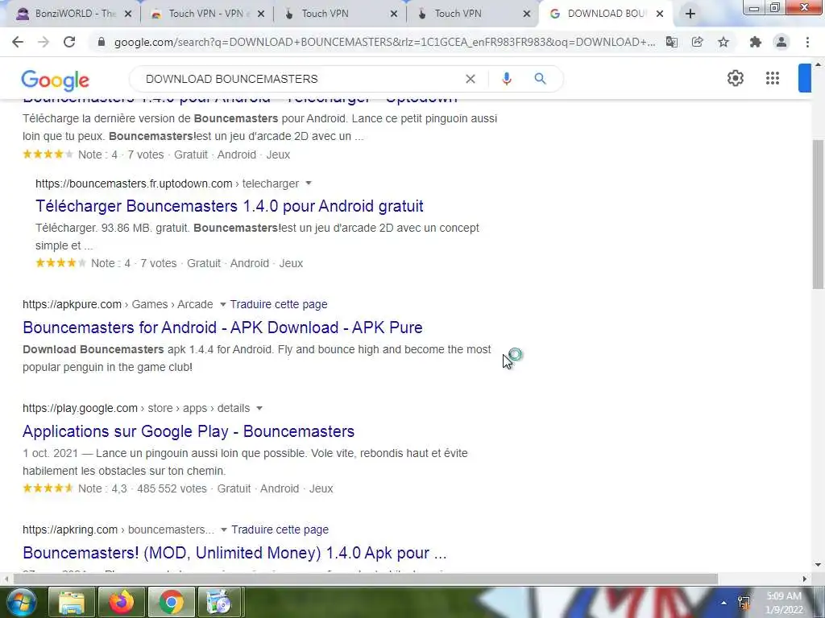The height and width of the screenshot is (618, 825).
Task: Share this page via share icon
Action: (698, 42)
